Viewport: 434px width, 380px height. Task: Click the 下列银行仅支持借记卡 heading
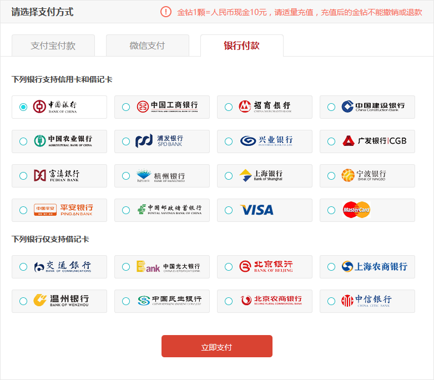(x=51, y=239)
